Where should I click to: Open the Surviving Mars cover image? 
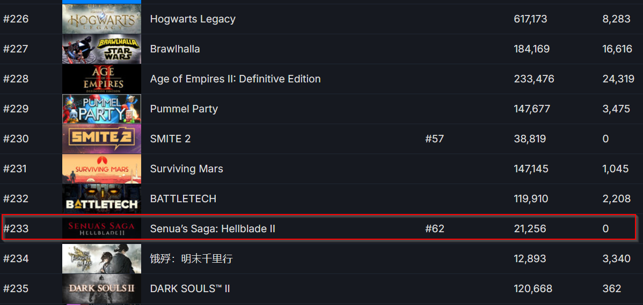[101, 169]
